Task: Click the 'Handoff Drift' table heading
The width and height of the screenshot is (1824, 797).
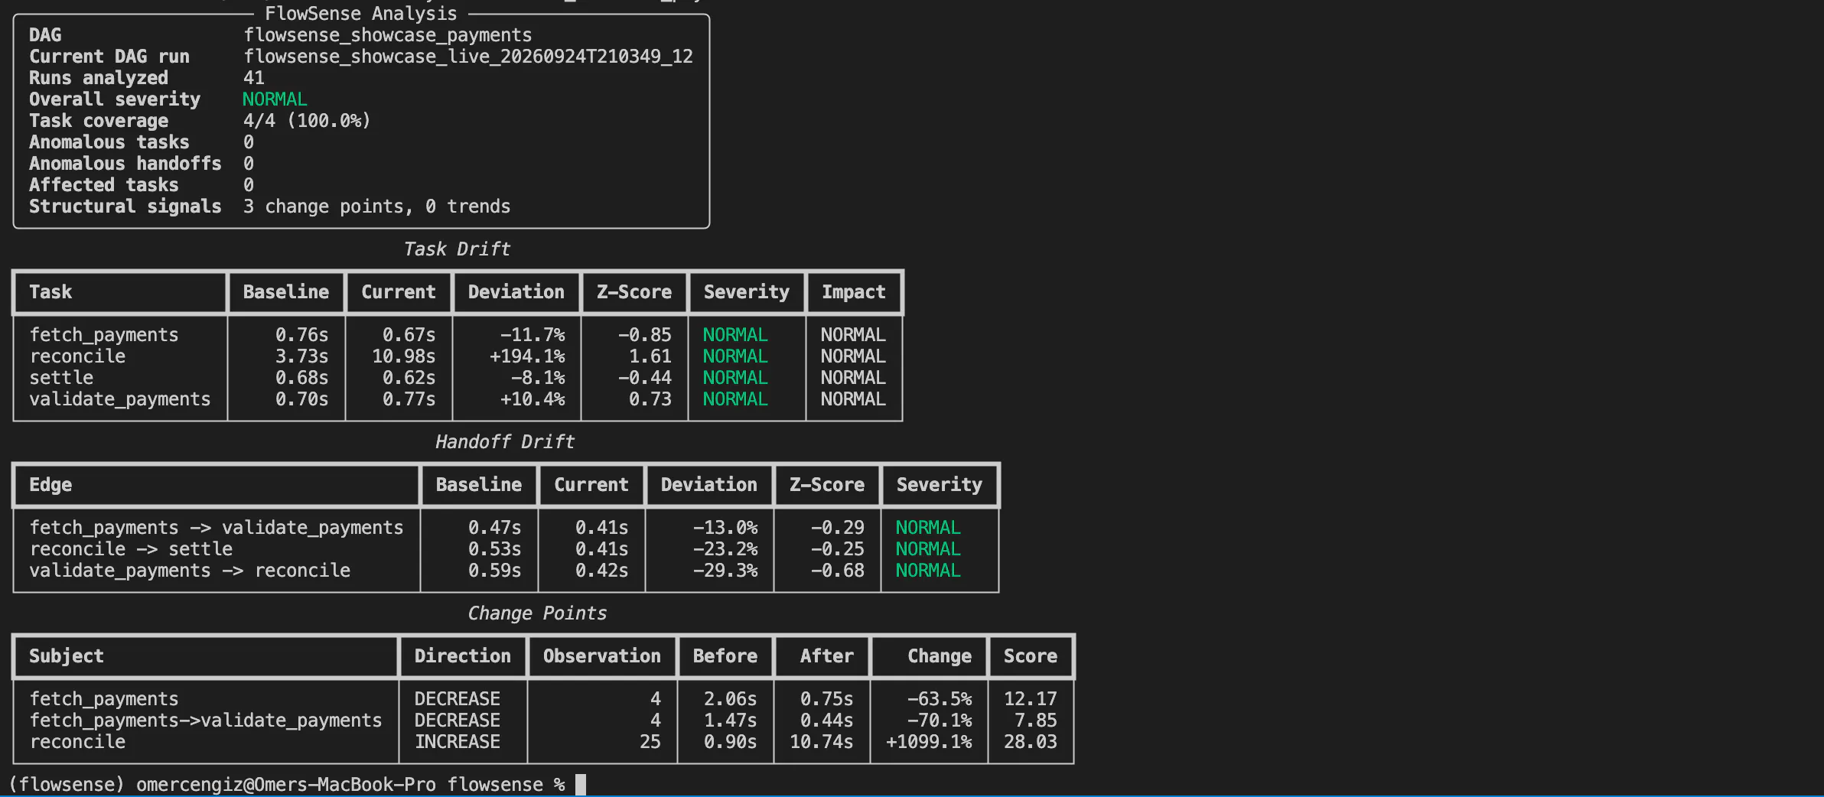Action: click(505, 442)
